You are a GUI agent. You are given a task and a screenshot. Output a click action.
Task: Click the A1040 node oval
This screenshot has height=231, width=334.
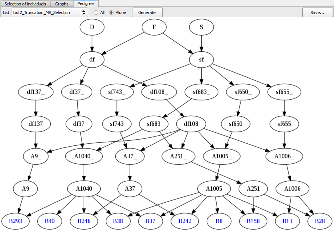[x=84, y=189]
